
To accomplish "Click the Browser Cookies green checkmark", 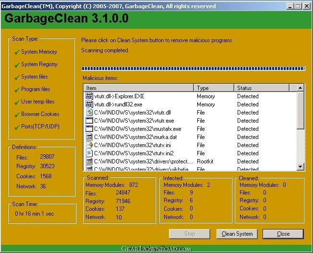I will 17,115.
